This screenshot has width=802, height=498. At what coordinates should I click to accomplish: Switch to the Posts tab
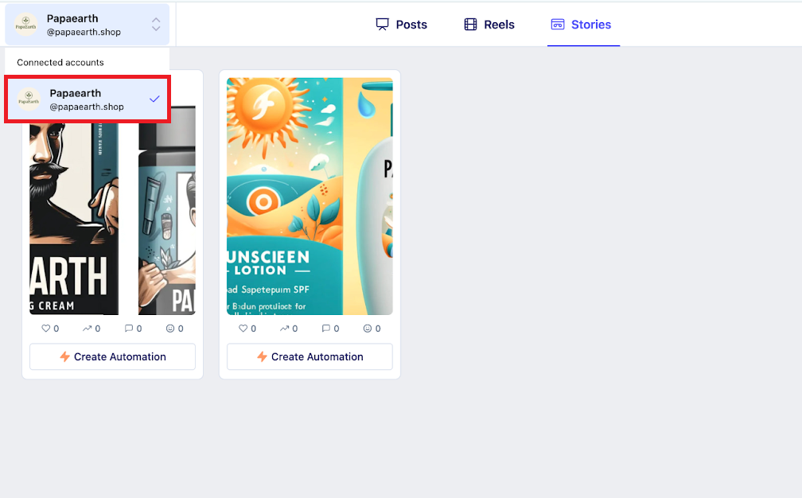(402, 25)
